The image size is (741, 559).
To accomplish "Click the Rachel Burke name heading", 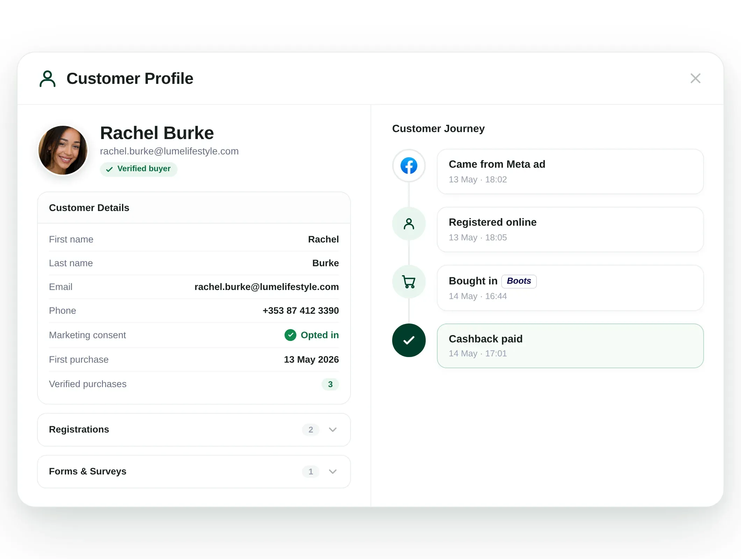I will pos(157,133).
